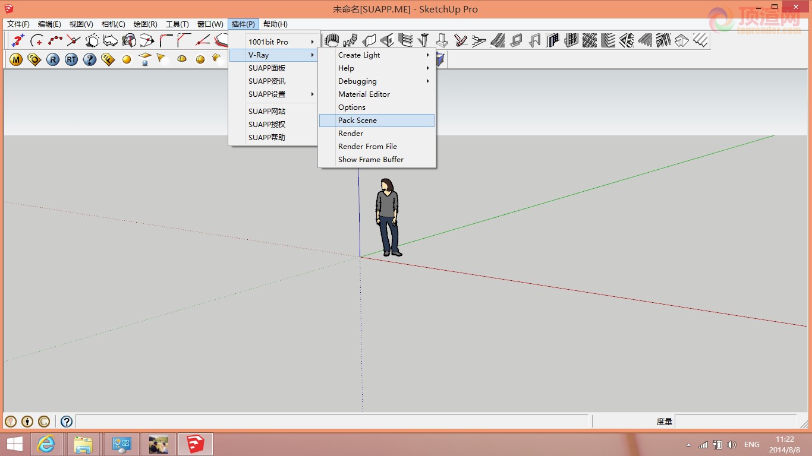Click the V-Ray toolbar question mark icon

coord(90,59)
